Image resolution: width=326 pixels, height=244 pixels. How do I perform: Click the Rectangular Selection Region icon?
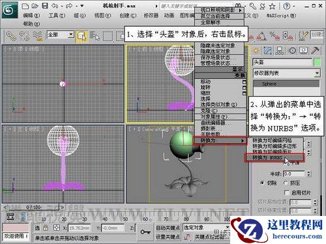108,37
